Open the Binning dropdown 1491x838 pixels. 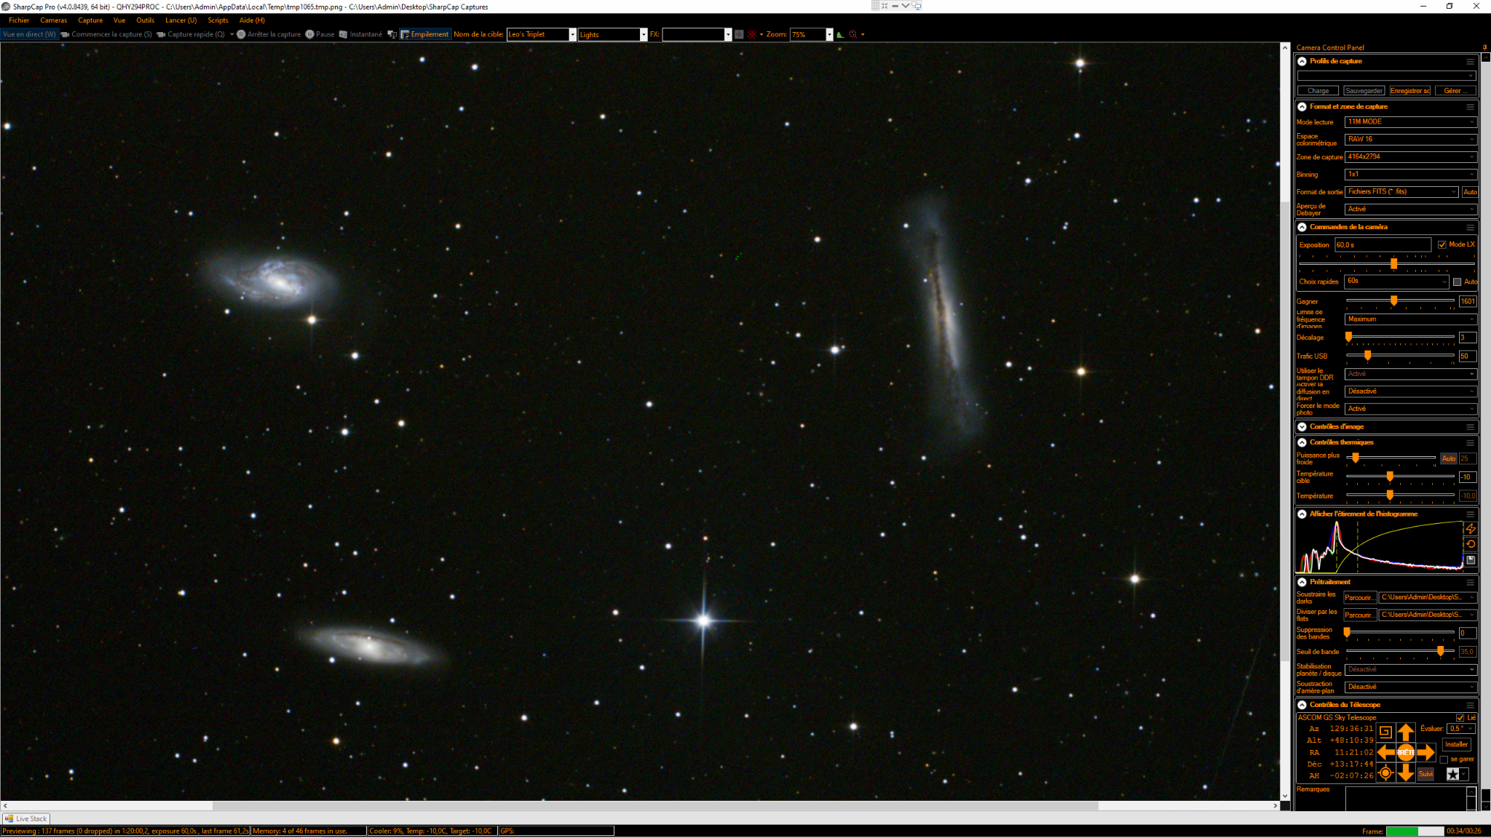(1410, 175)
